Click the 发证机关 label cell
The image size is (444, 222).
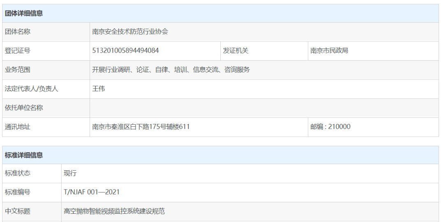click(x=236, y=50)
